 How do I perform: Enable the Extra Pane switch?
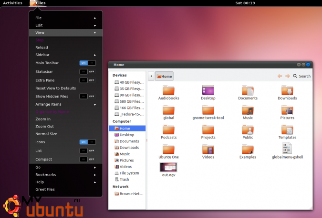(x=88, y=80)
